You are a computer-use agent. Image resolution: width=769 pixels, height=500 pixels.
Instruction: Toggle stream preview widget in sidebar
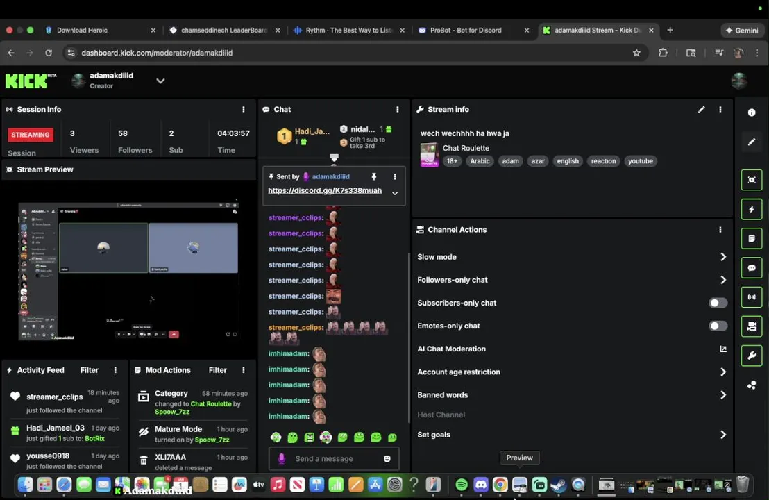click(752, 180)
